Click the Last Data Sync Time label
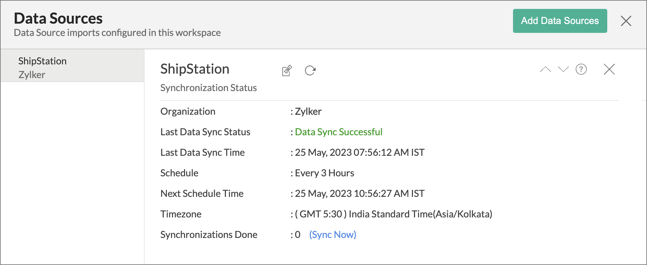Screen dimensions: 647x265 (x=203, y=152)
